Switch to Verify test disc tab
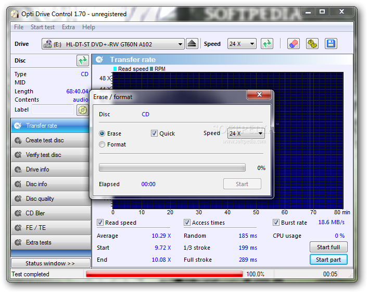The image size is (368, 293). (x=50, y=155)
